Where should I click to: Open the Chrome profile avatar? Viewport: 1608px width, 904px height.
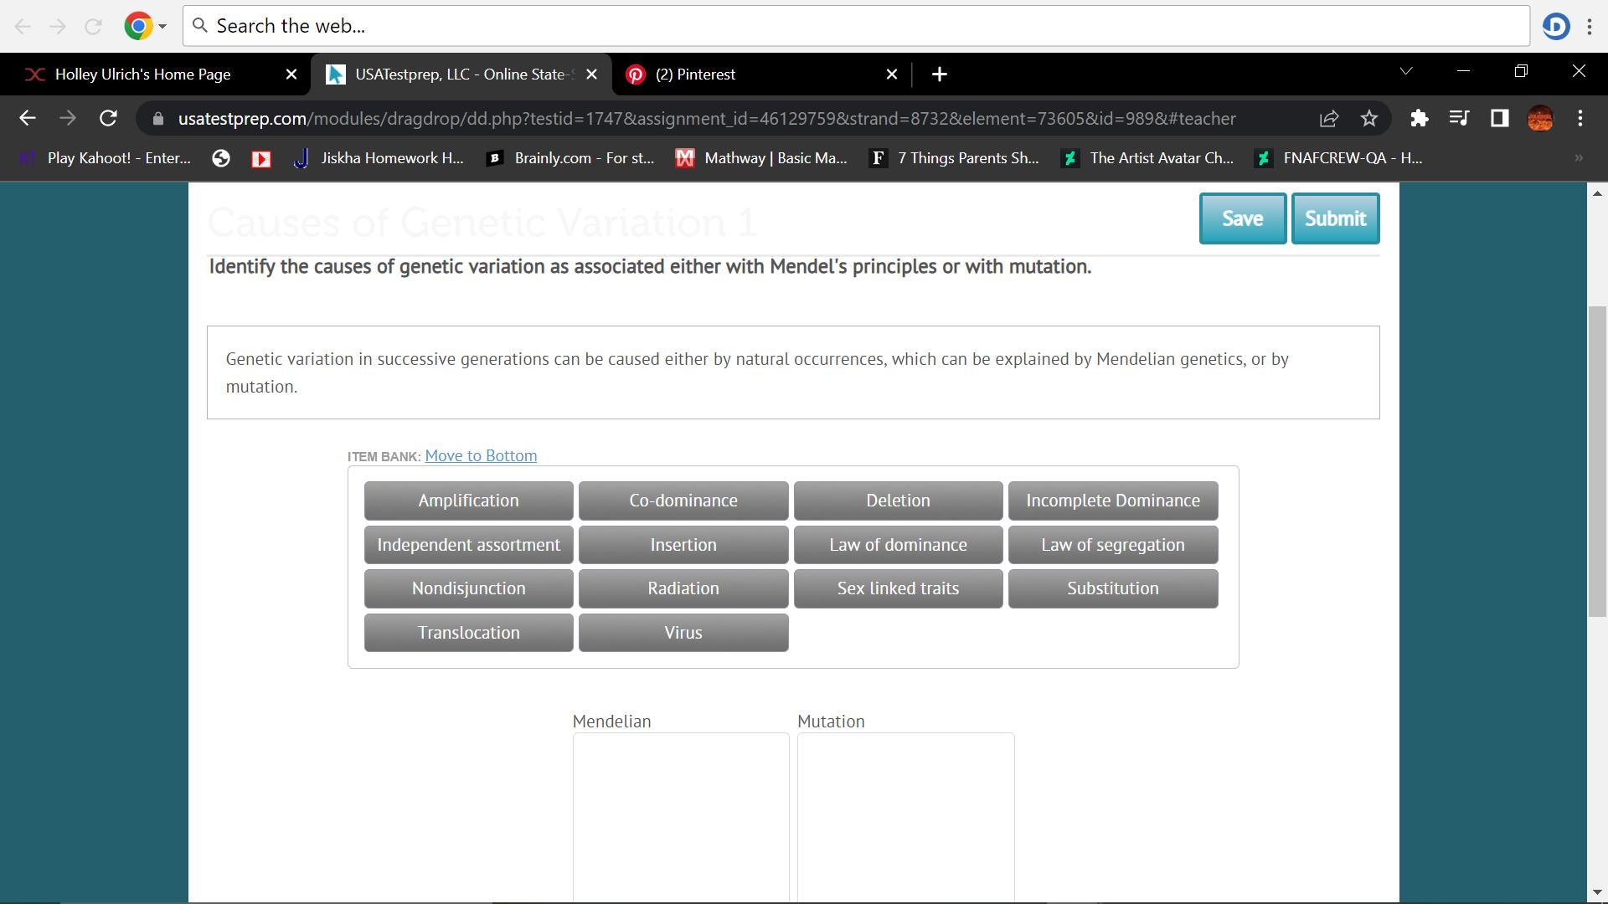tap(1539, 119)
